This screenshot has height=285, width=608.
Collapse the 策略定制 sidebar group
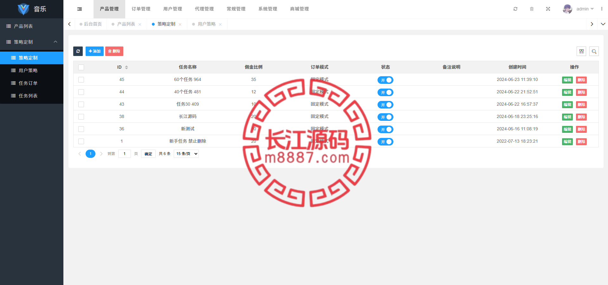pyautogui.click(x=32, y=42)
